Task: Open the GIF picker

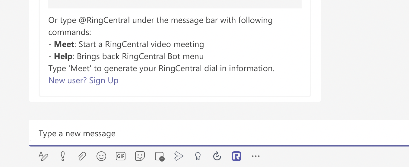Action: point(121,156)
